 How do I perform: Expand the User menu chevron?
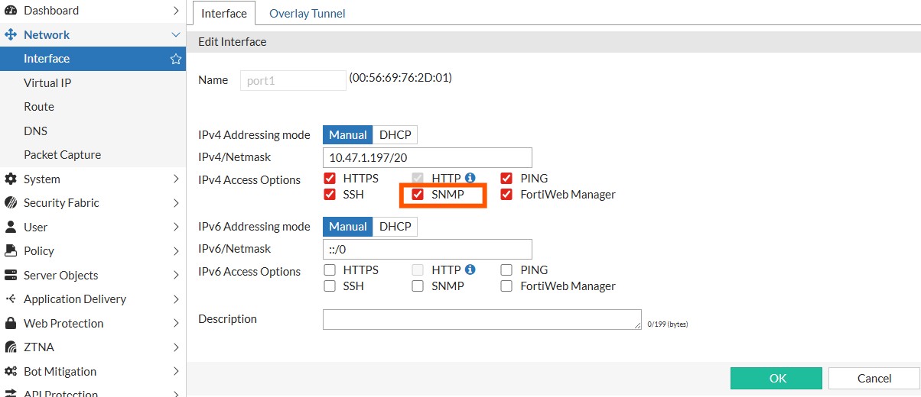(176, 228)
